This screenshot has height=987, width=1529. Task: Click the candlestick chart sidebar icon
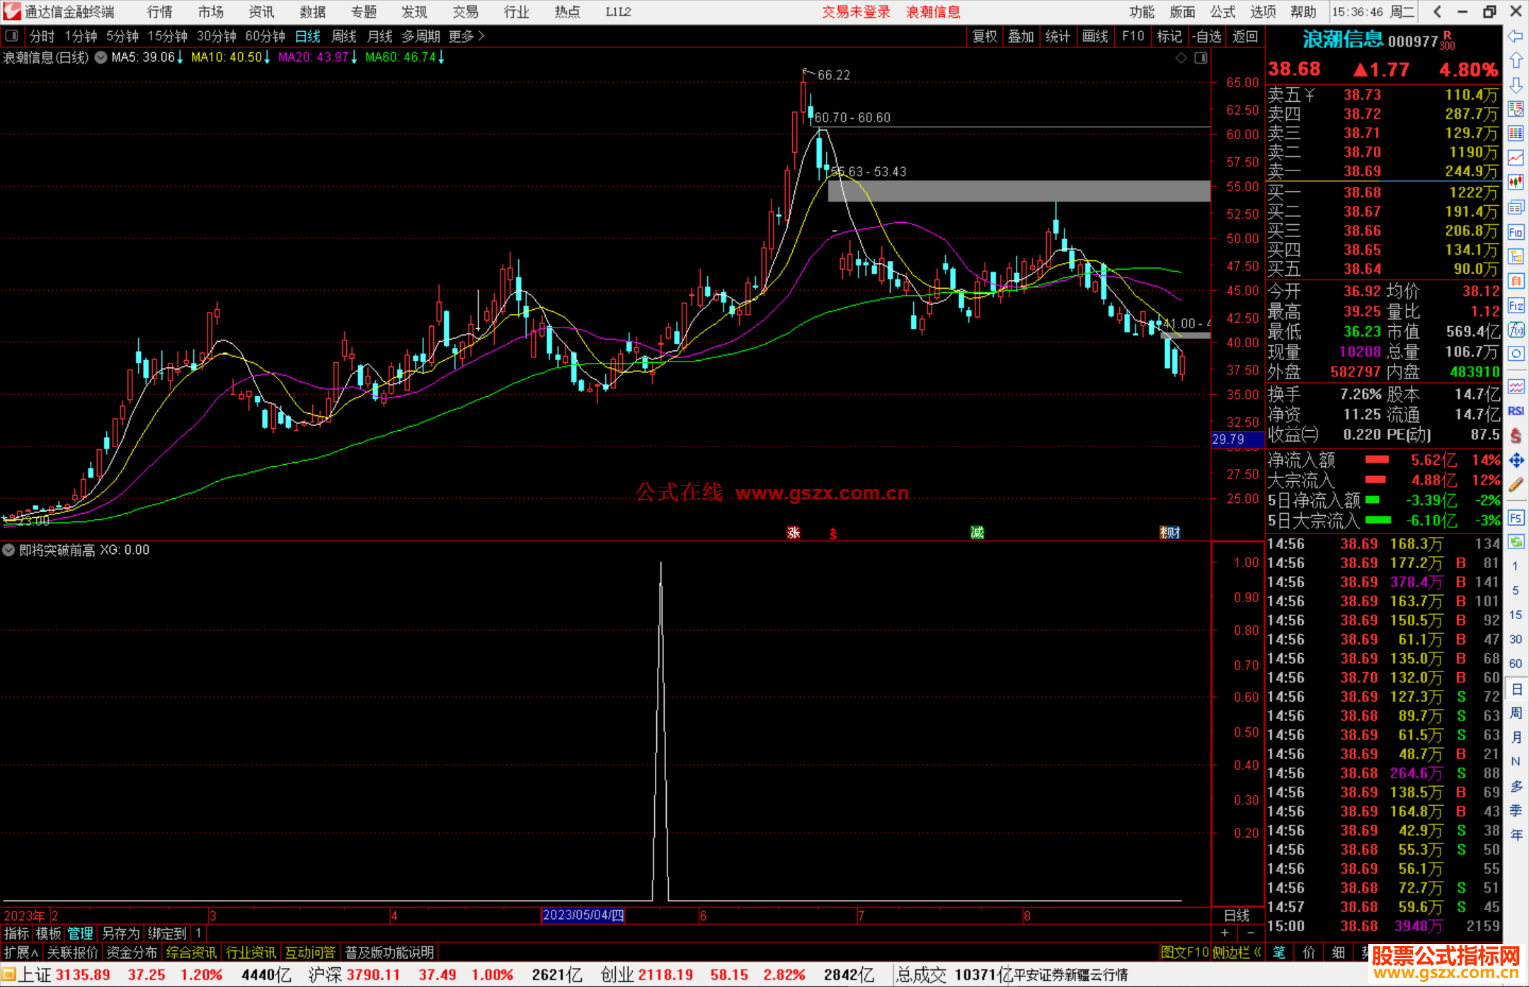[x=1516, y=183]
